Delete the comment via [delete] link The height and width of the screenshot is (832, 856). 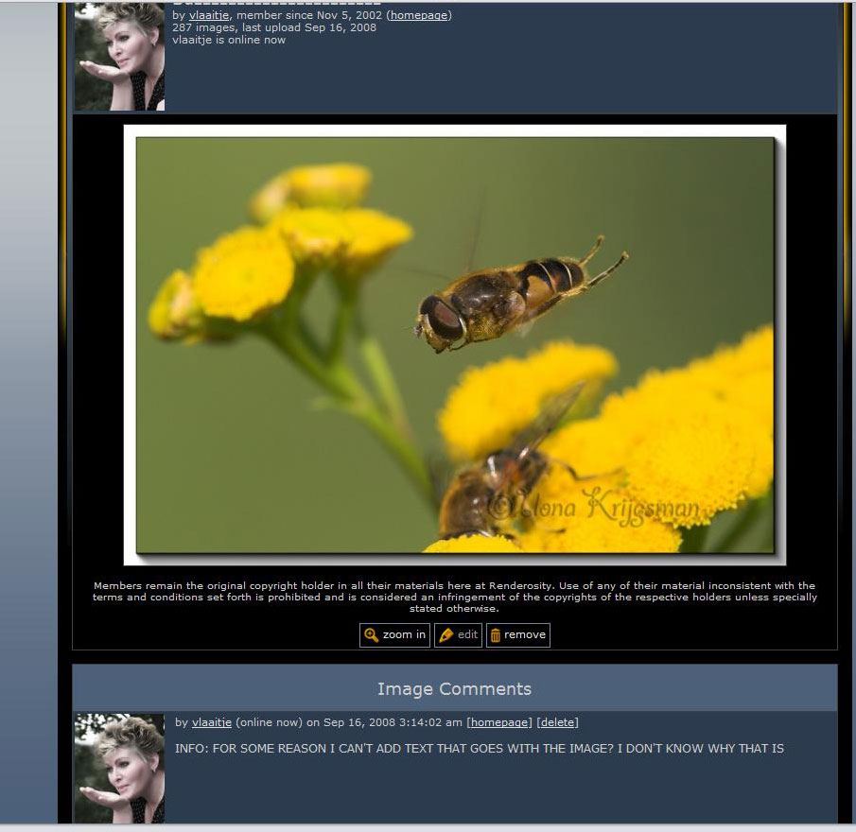coord(557,722)
